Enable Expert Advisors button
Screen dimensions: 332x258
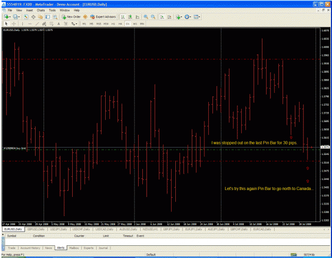pyautogui.click(x=103, y=16)
